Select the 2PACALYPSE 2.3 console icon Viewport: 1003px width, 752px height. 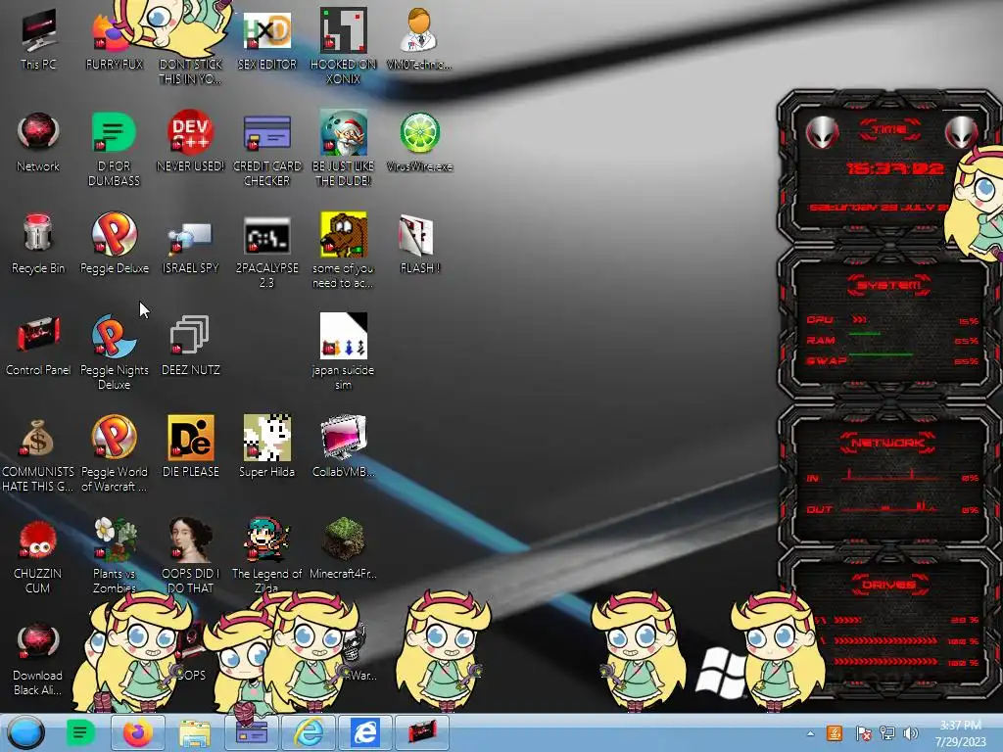[266, 235]
